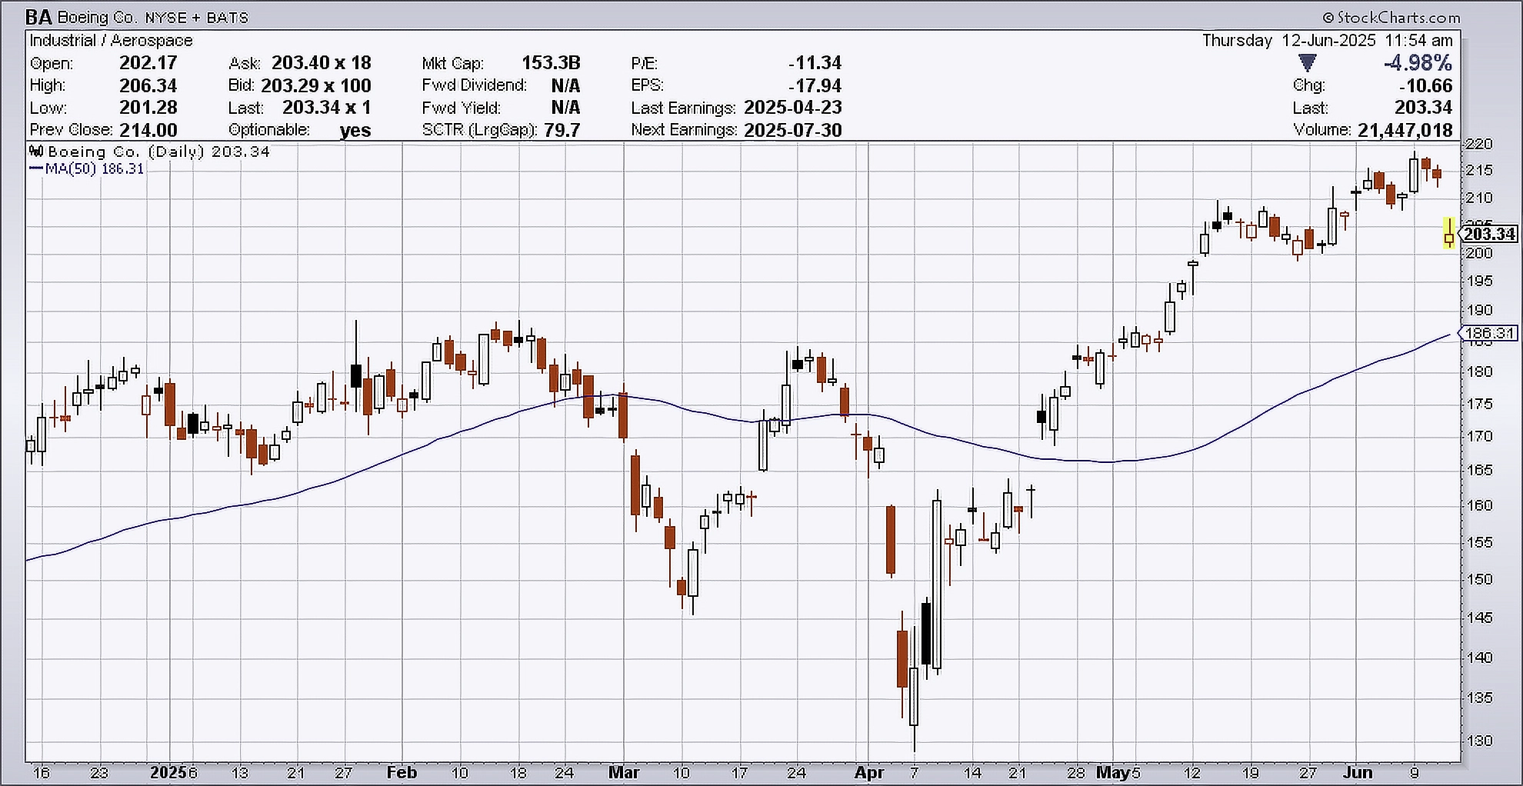Select the High value 206.34
Viewport: 1523px width, 786px height.
point(148,85)
